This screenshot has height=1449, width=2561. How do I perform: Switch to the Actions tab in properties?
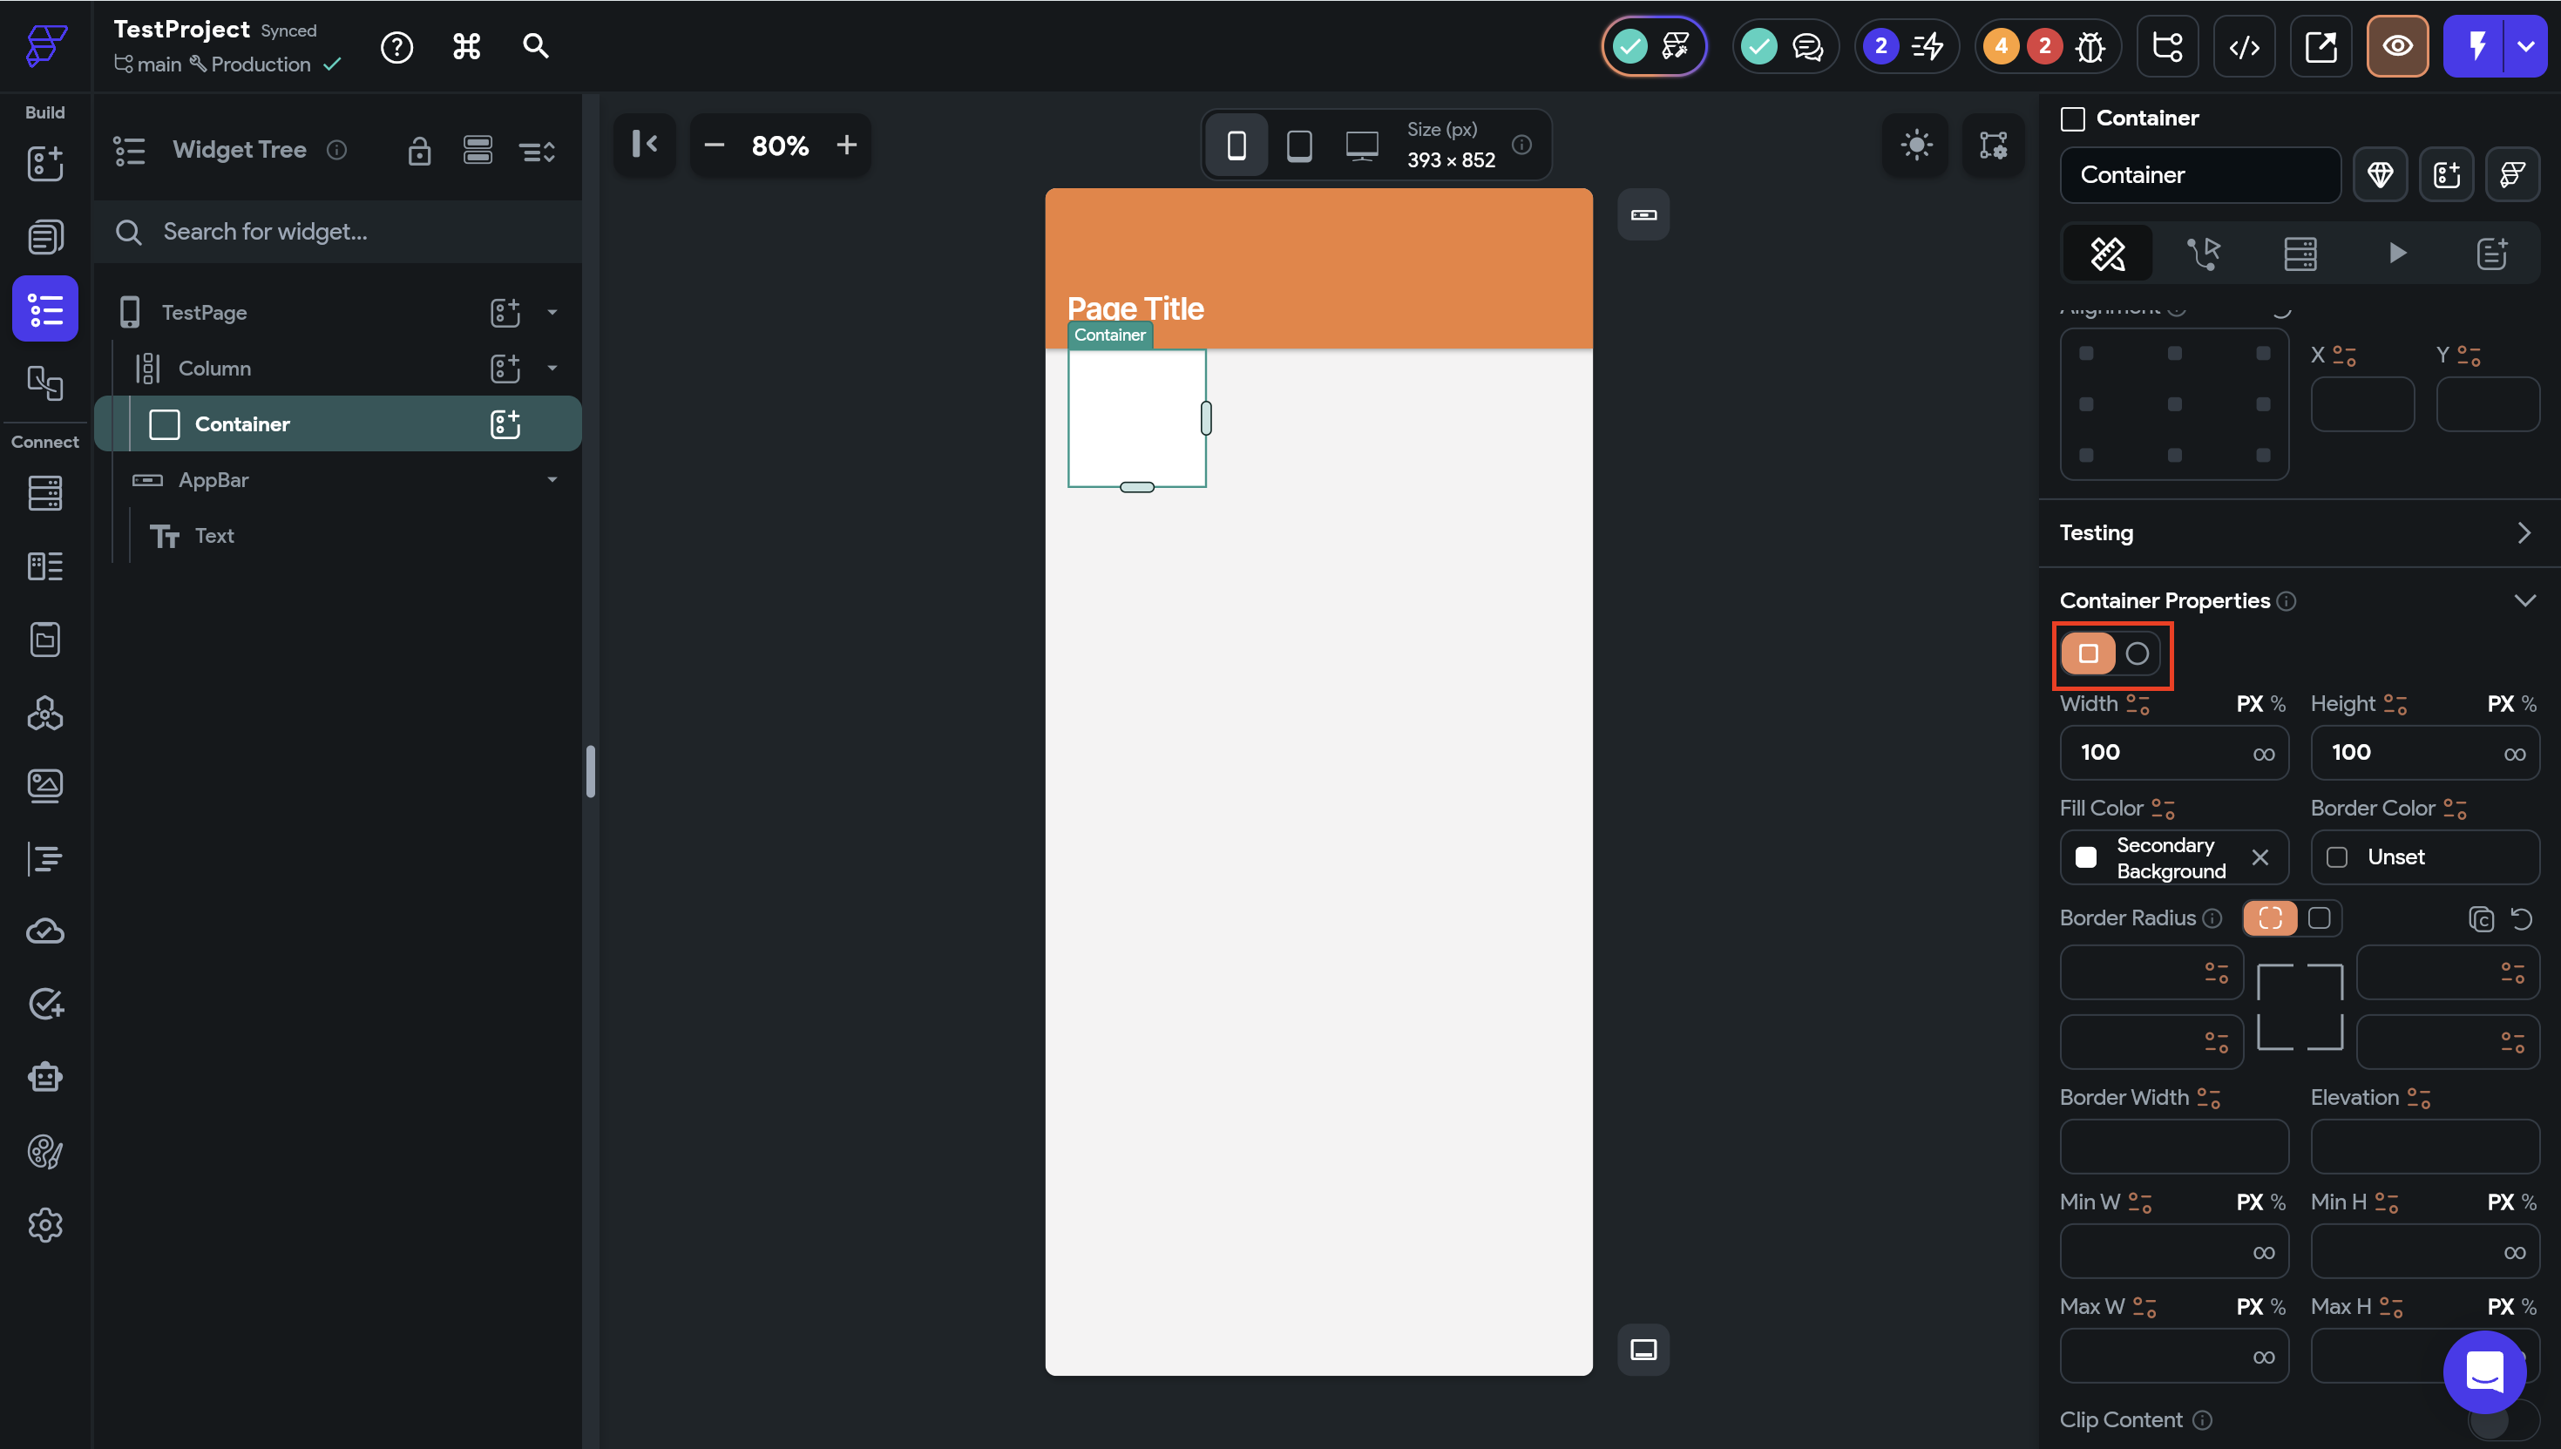(2203, 253)
